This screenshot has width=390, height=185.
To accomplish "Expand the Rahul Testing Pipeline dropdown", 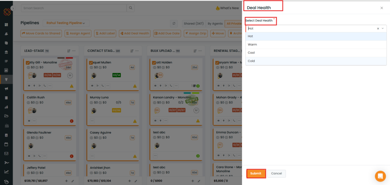I will click(66, 23).
